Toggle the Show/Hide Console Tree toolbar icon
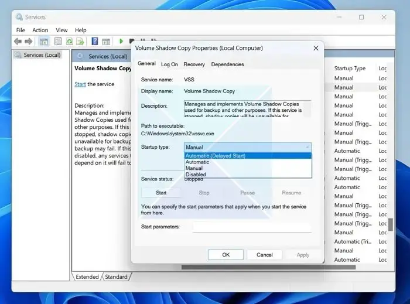 coord(44,42)
